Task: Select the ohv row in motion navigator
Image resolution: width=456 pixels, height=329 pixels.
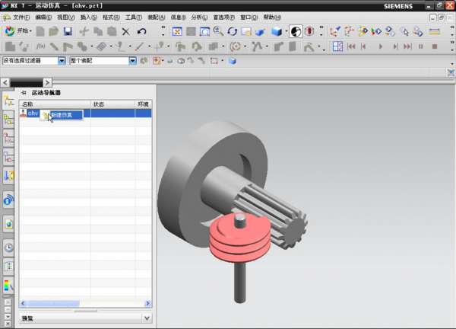Action: click(x=85, y=113)
